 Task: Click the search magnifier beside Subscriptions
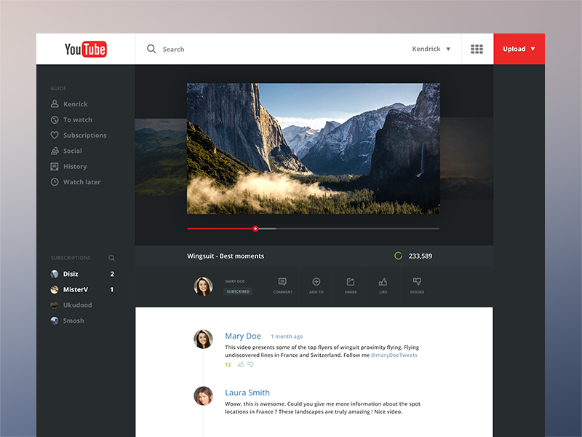click(111, 257)
